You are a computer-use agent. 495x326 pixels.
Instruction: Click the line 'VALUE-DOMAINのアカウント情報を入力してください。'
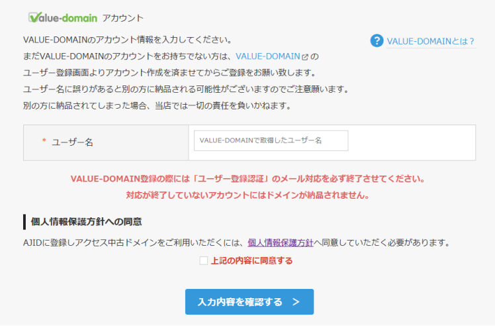(128, 40)
